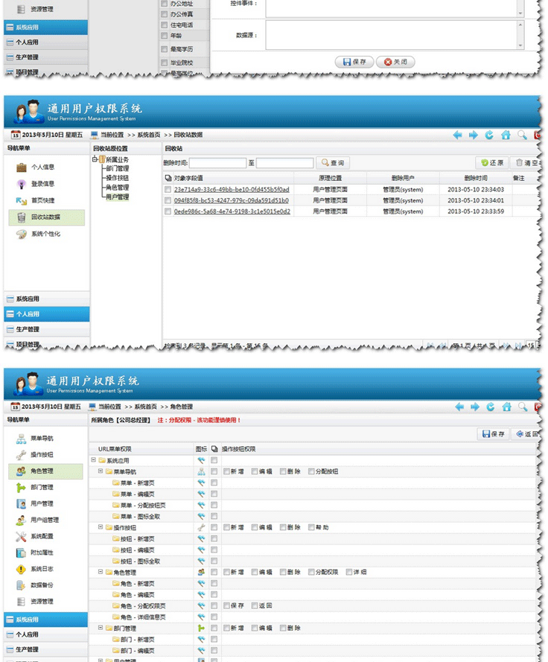The image size is (548, 662).
Task: Select 部门管理 in the 回收站原位置 tree
Action: 118,168
